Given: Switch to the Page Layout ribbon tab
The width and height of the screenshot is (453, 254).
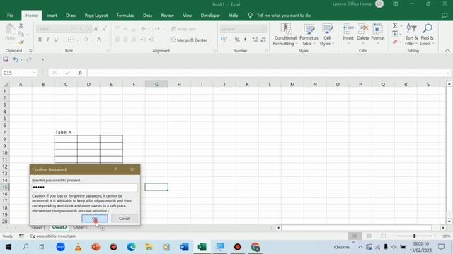Looking at the screenshot, I should point(96,16).
